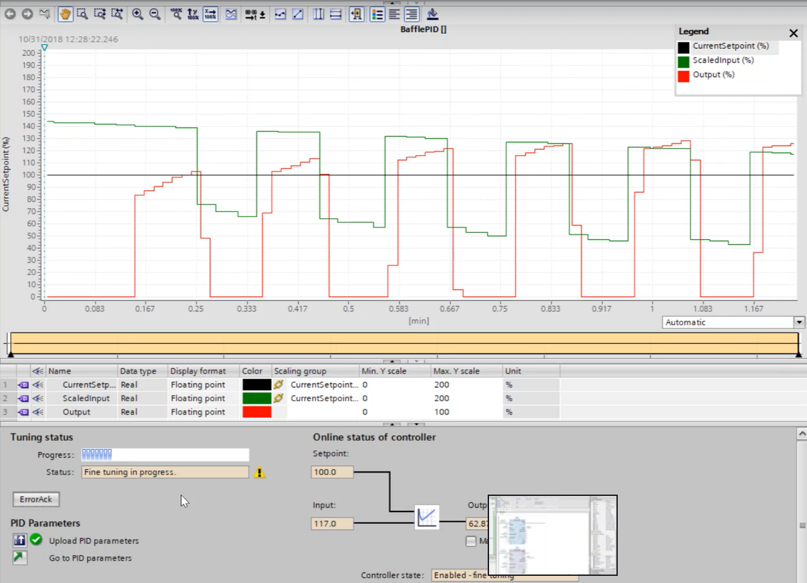The image size is (807, 583).
Task: Click the PID controller block symbol
Action: pyautogui.click(x=427, y=517)
